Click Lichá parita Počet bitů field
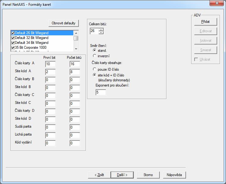Viewport: 226px width, 184px height. tap(75, 135)
